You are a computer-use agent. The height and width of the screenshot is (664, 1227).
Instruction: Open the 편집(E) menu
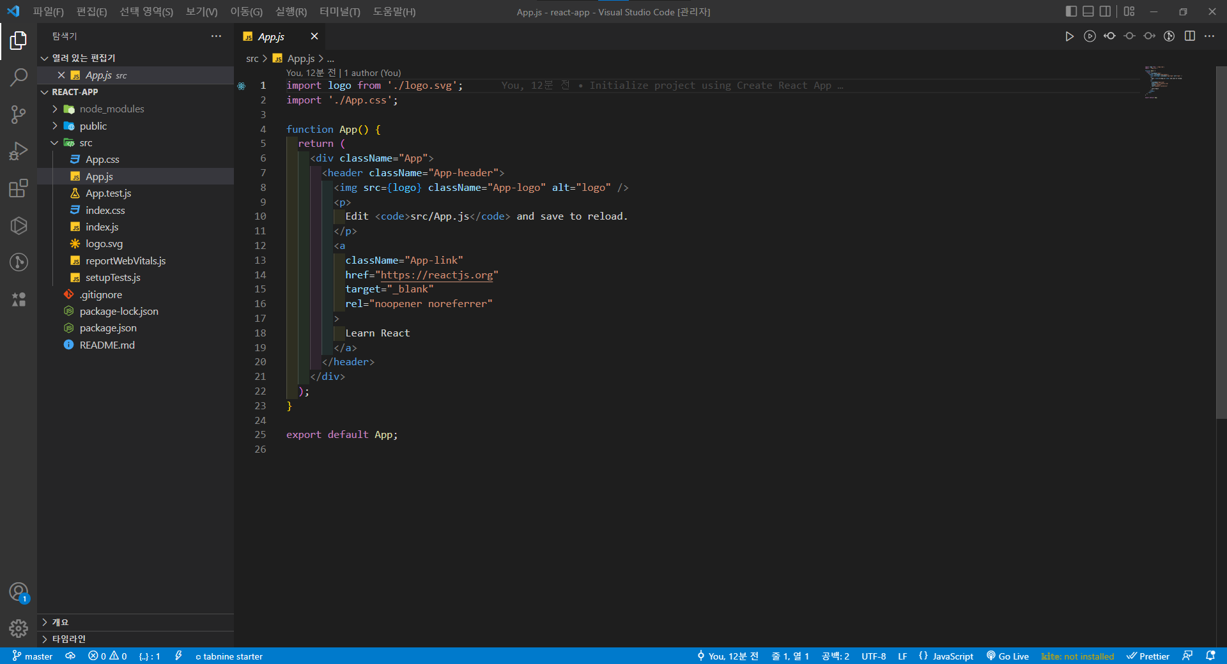click(92, 11)
